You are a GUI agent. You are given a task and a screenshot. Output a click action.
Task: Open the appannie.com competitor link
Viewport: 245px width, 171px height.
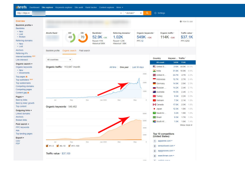click(164, 141)
